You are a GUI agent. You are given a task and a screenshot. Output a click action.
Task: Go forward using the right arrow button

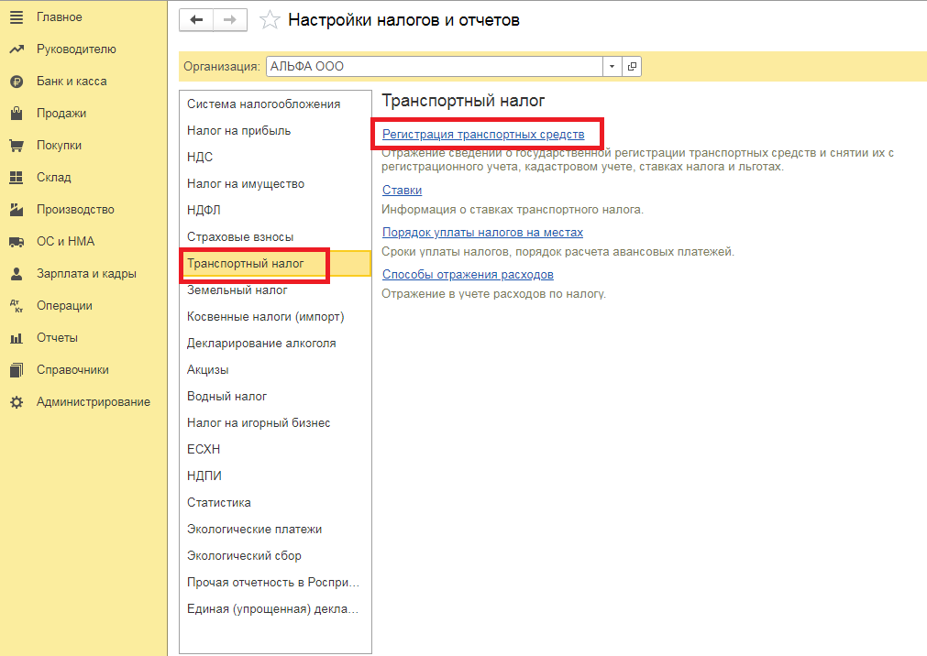click(x=229, y=20)
